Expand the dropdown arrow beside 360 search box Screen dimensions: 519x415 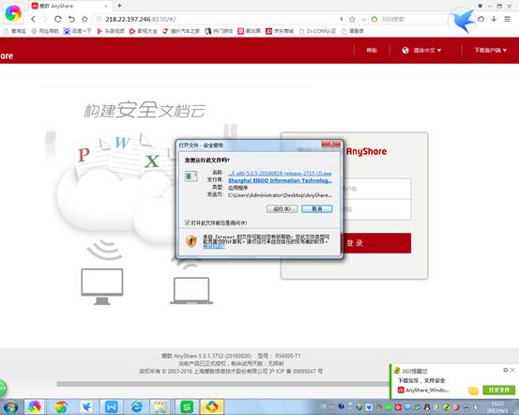363,20
